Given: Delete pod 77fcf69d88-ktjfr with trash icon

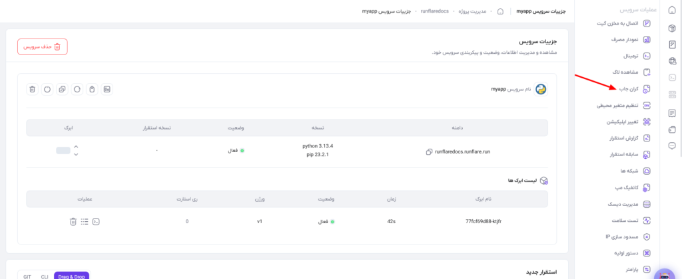Looking at the screenshot, I should [73, 221].
